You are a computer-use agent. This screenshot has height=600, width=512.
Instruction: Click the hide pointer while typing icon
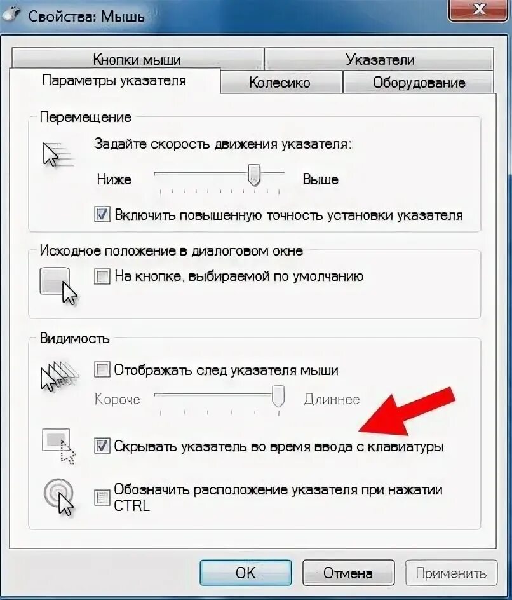click(59, 446)
